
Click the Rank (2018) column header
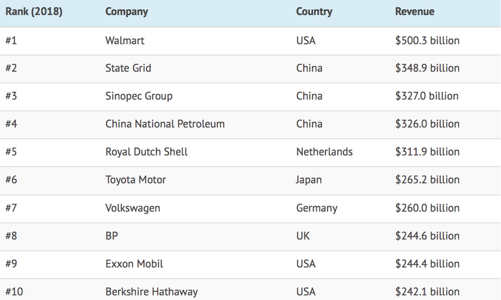click(x=34, y=12)
